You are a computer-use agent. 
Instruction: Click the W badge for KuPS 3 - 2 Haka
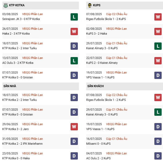pyautogui.click(x=158, y=32)
